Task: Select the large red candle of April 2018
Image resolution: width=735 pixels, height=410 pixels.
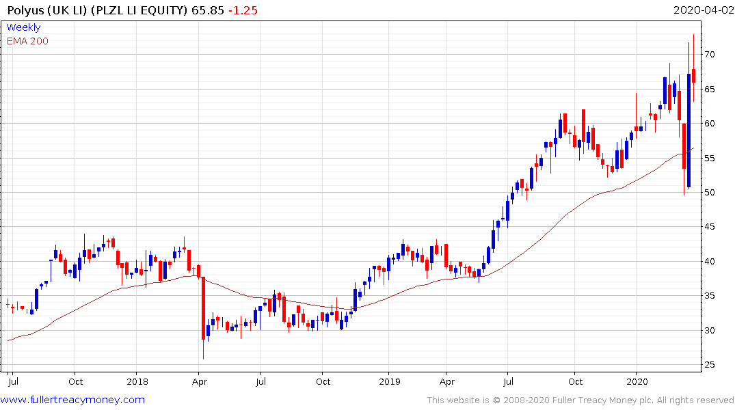Action: coord(204,308)
